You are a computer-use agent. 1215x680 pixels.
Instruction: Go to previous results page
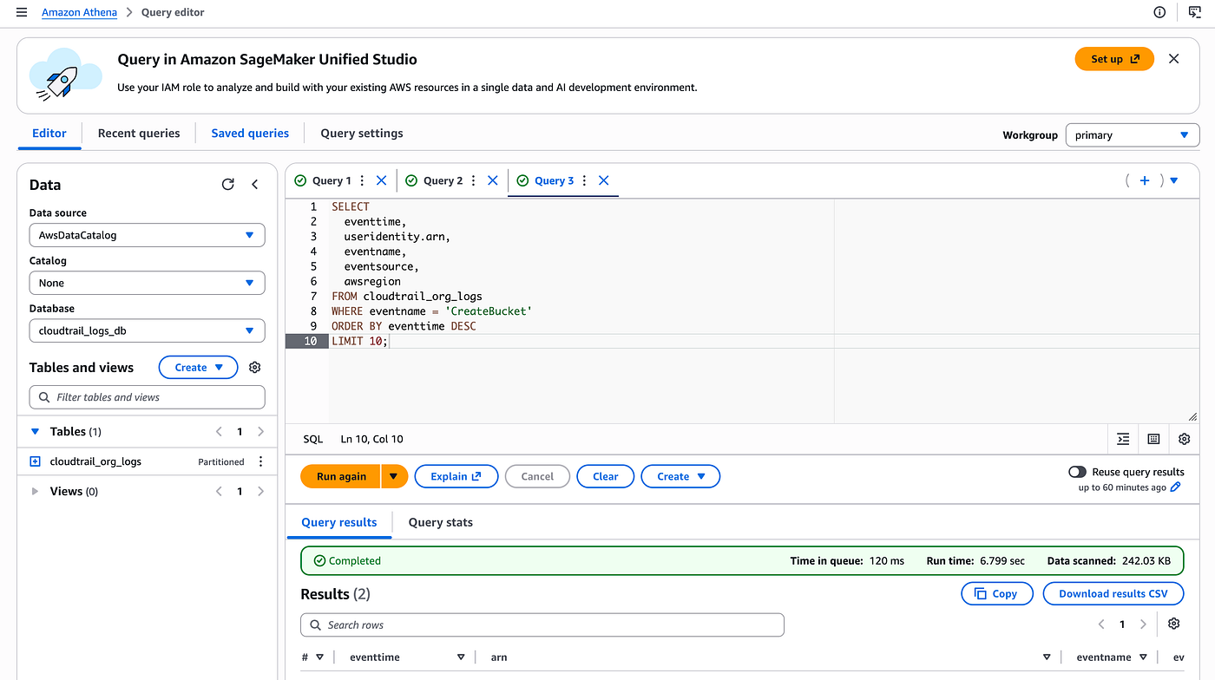1101,624
